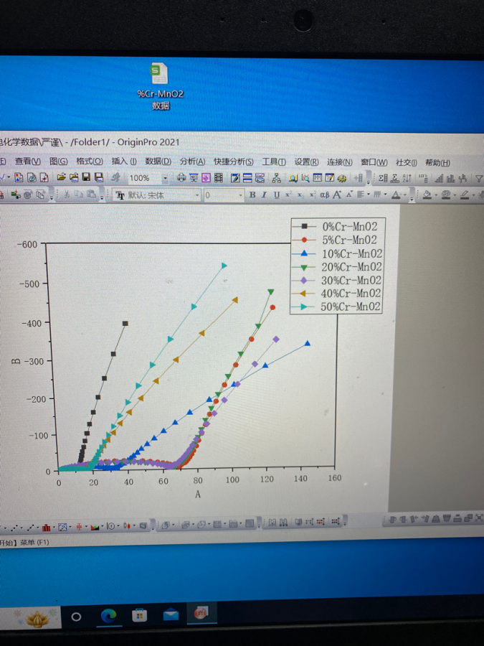Open the 100% zoom level dropdown
The width and height of the screenshot is (484, 646).
(165, 178)
